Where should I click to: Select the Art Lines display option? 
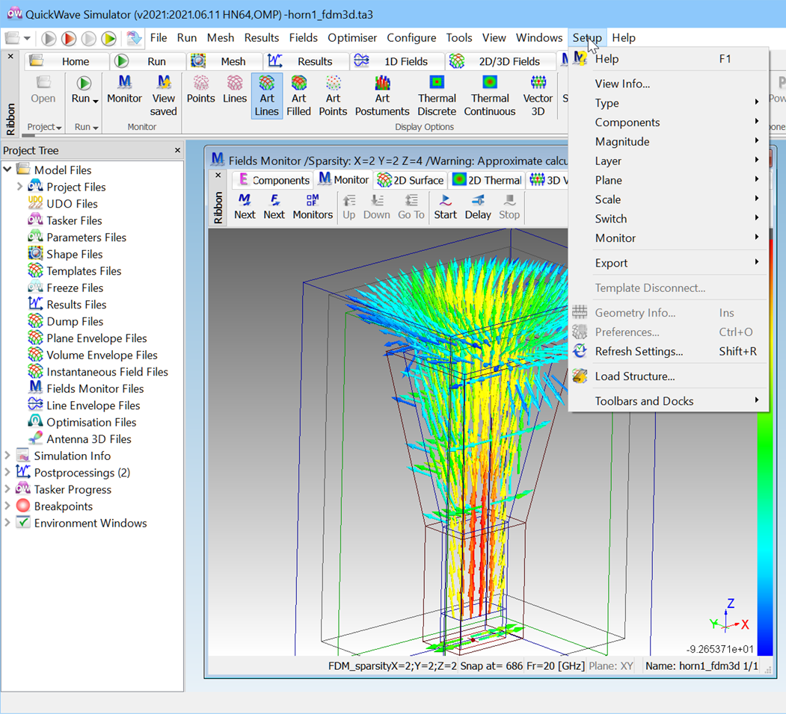coord(267,96)
